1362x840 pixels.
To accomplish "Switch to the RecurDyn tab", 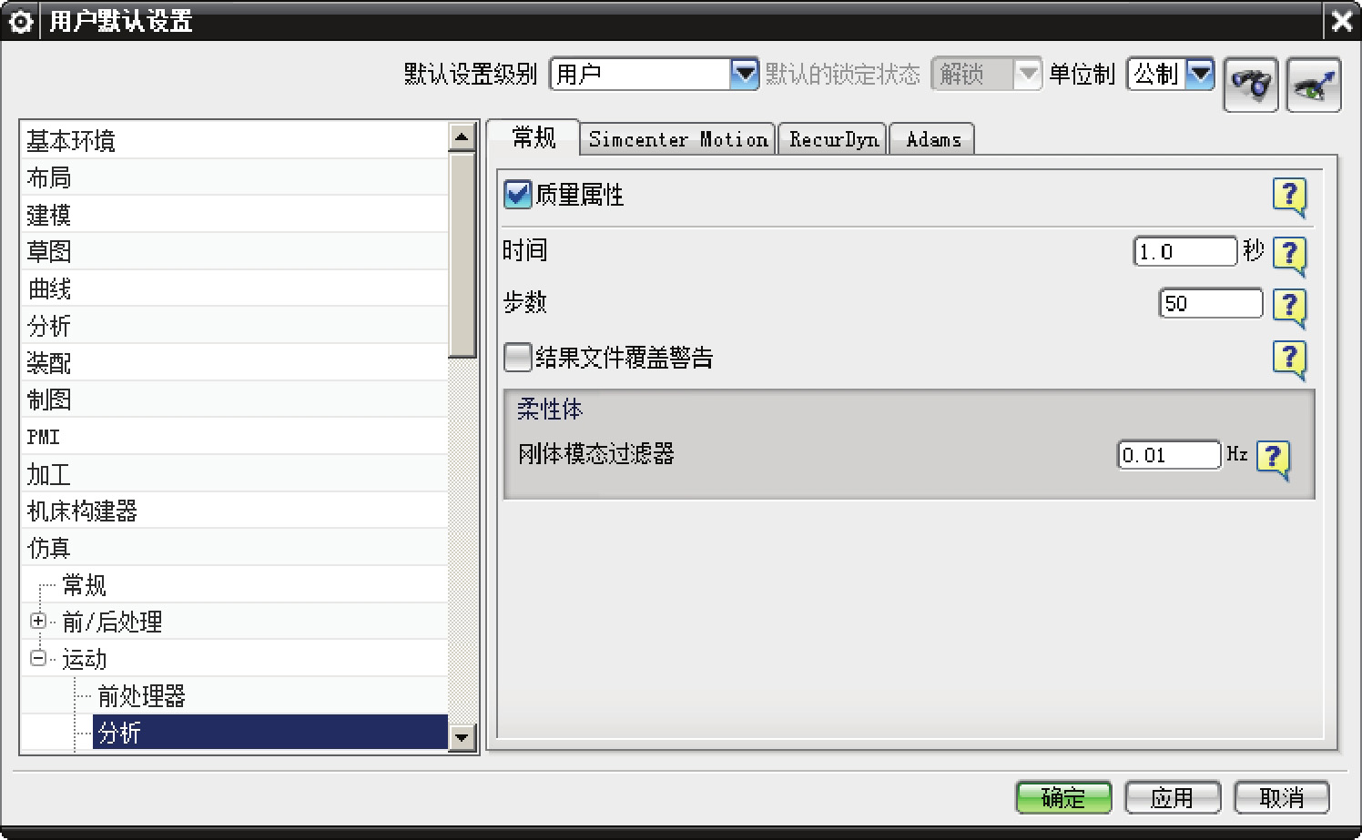I will coord(833,139).
